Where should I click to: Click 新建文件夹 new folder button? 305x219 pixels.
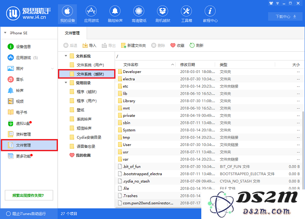pos(133,45)
